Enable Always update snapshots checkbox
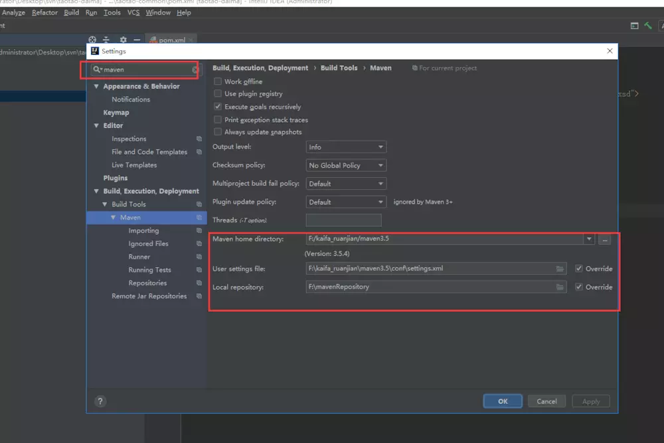664x443 pixels. click(218, 132)
